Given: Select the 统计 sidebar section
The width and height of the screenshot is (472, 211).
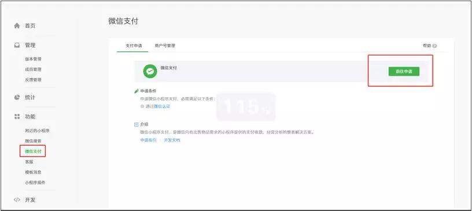Looking at the screenshot, I should click(30, 98).
